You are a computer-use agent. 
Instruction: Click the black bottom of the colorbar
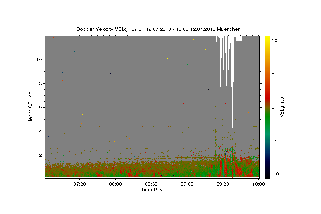click(x=267, y=176)
